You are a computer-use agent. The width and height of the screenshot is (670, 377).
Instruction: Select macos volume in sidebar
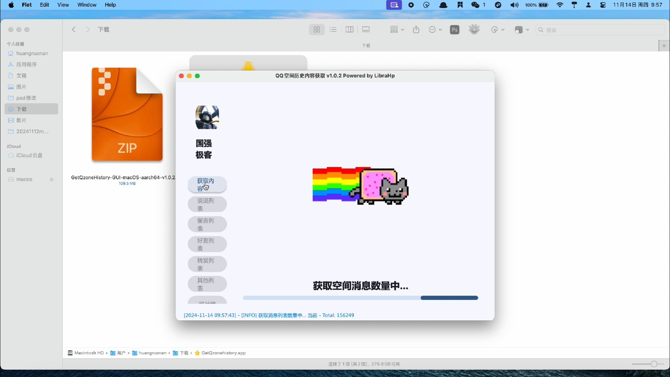pos(31,179)
